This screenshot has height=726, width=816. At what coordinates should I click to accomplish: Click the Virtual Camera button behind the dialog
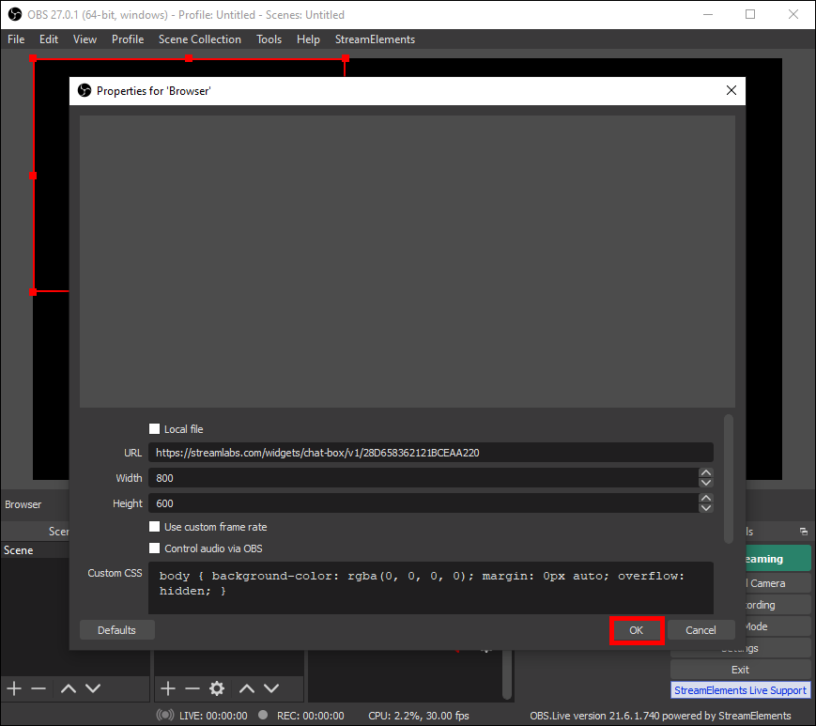pyautogui.click(x=778, y=583)
